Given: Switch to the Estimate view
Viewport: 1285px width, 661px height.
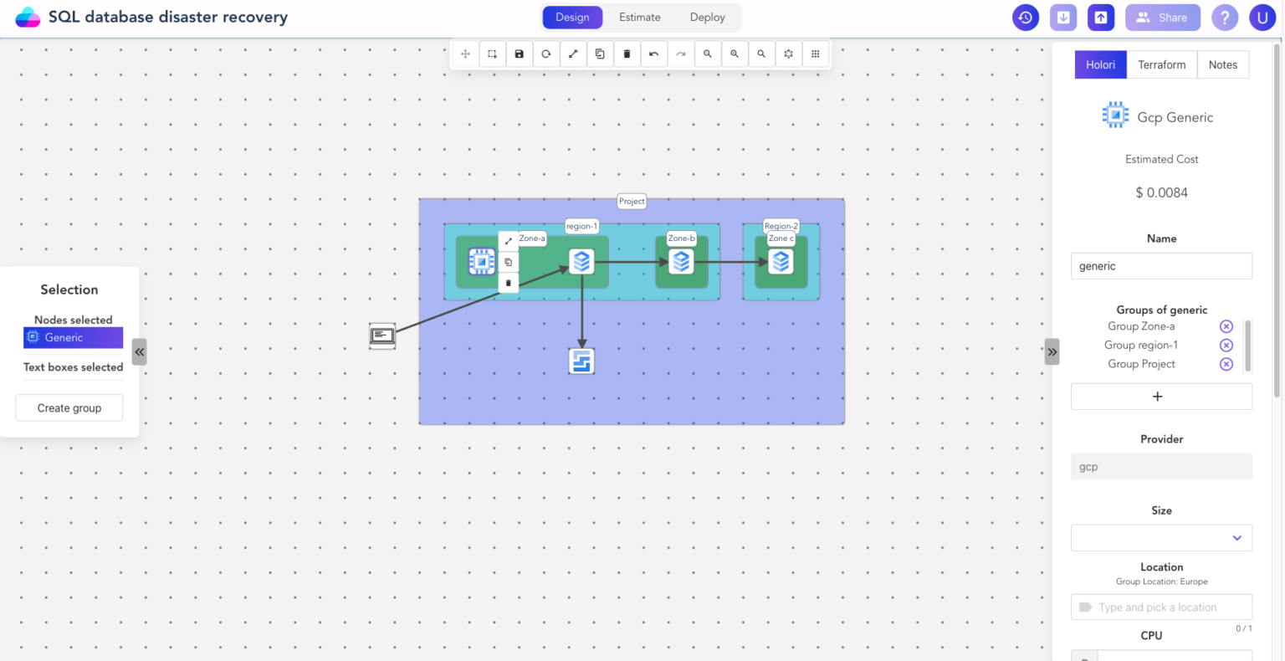Looking at the screenshot, I should tap(639, 18).
